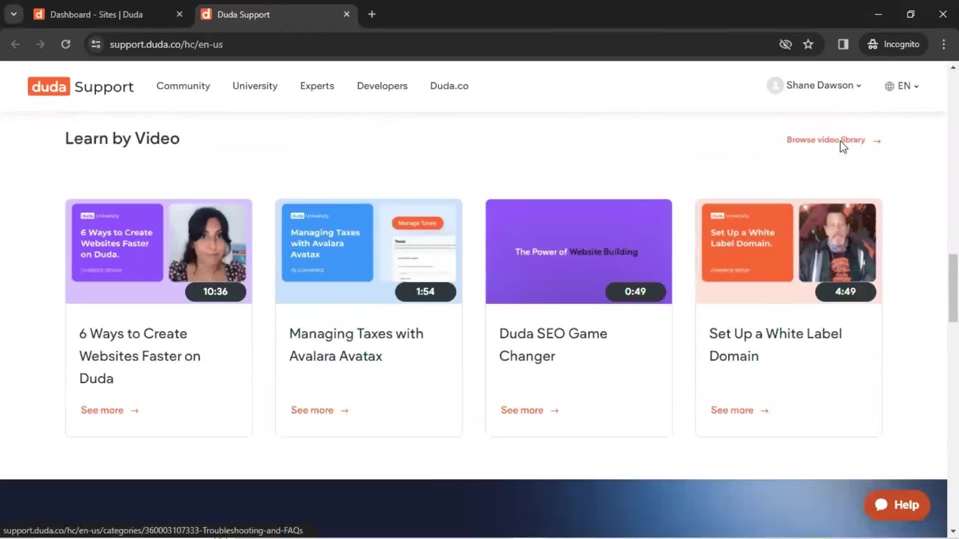Click the arrow beside Browse video library

pyautogui.click(x=877, y=141)
